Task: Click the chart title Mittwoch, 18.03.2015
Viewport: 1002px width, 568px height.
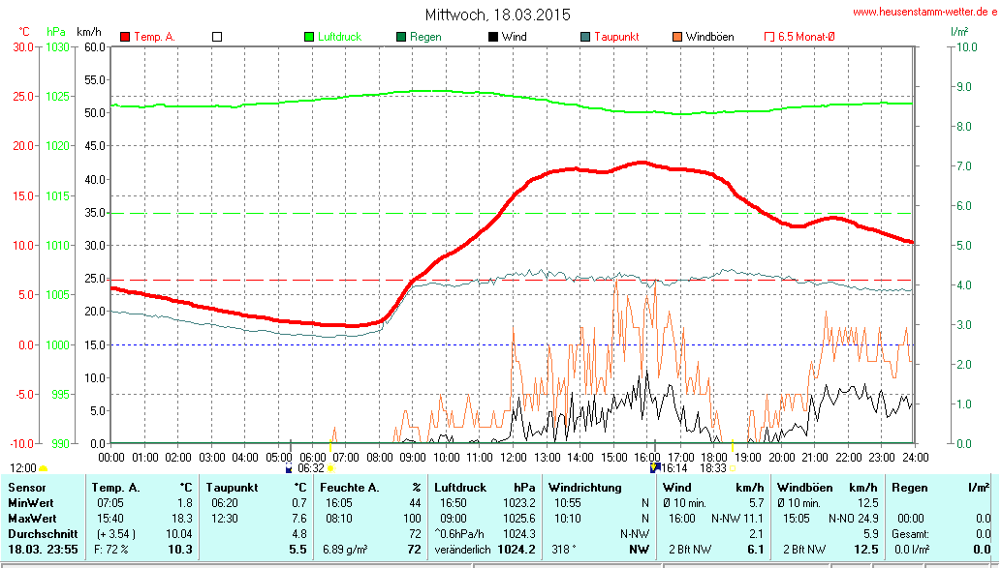Action: [498, 15]
